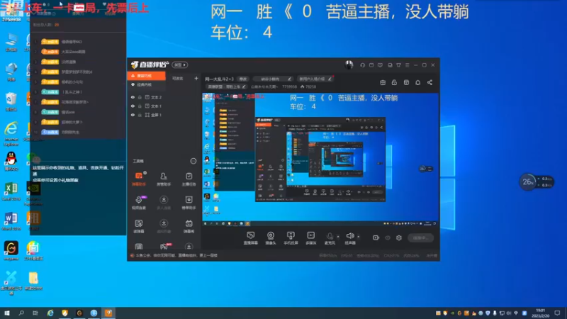Open the 房管助手 tool
567x319 pixels.
tap(164, 179)
